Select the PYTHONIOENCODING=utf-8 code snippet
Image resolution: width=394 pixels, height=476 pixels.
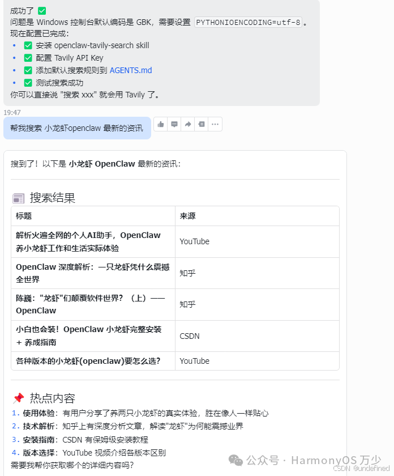click(248, 23)
